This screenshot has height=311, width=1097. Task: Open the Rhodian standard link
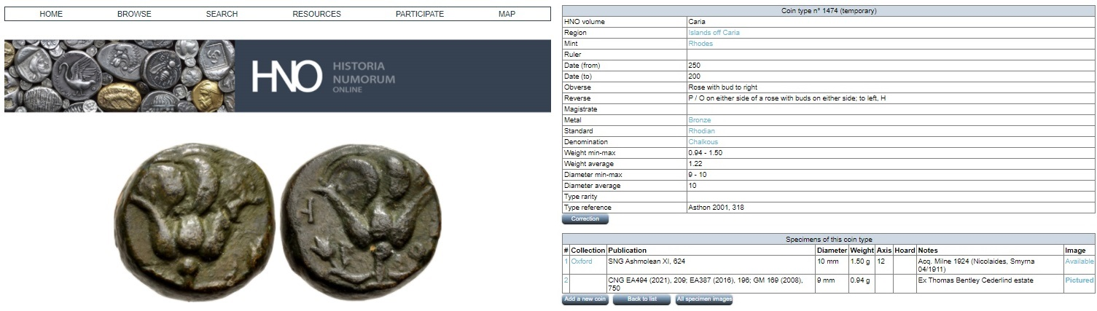pos(700,131)
